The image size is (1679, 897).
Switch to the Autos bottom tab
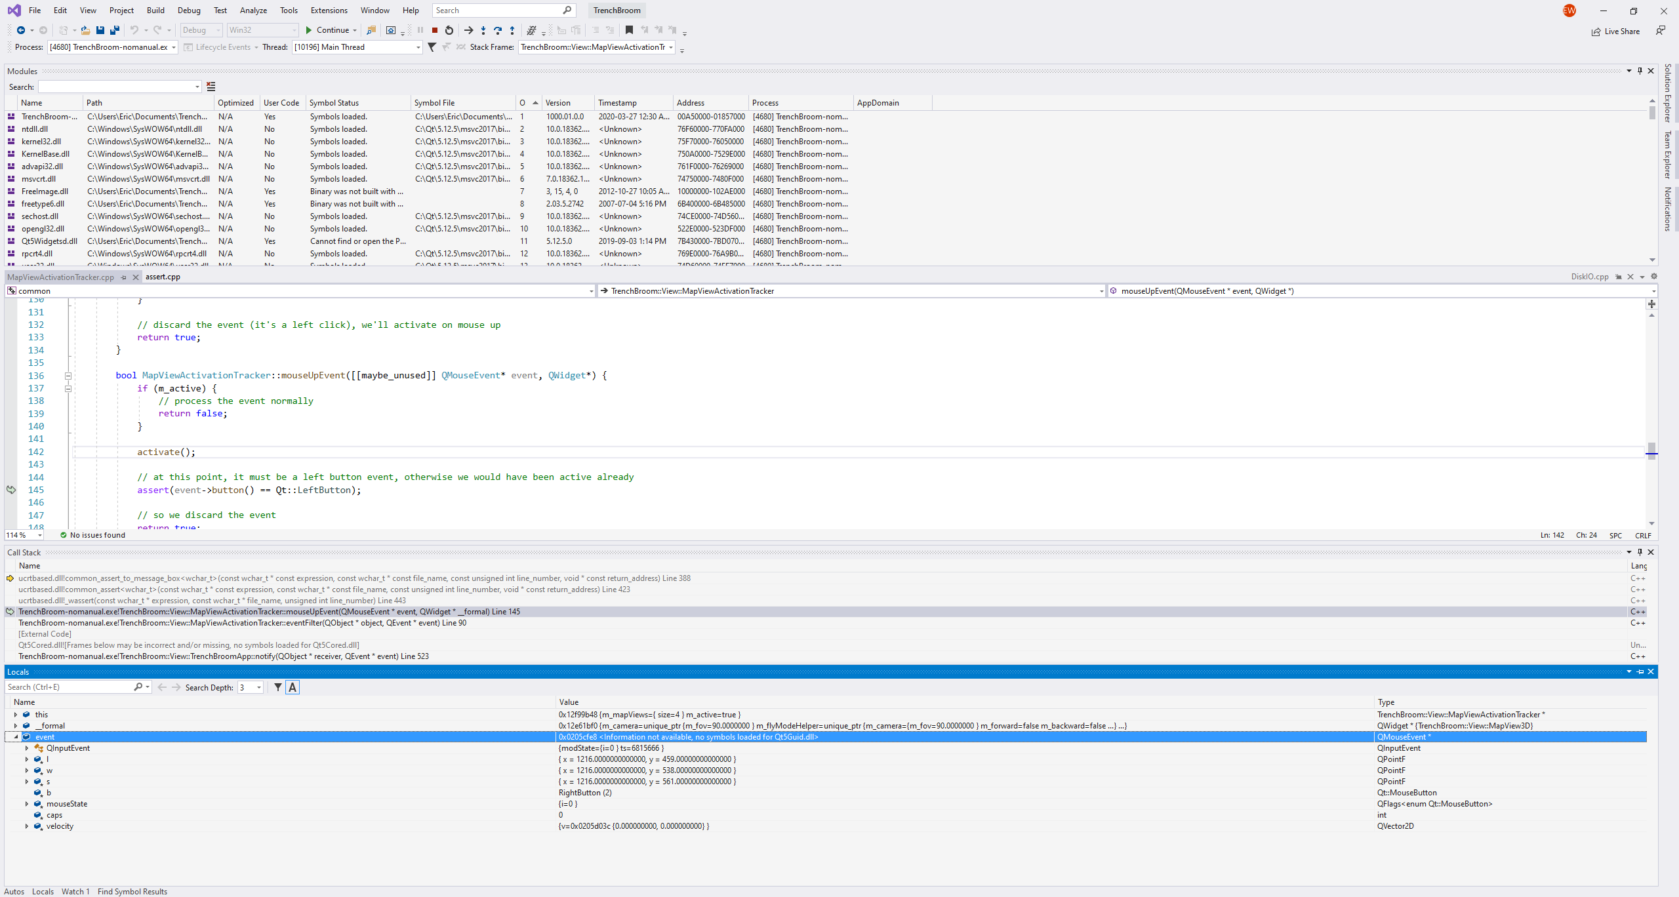click(14, 892)
